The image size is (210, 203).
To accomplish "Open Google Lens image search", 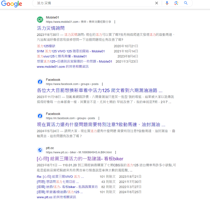I will (x=176, y=3).
